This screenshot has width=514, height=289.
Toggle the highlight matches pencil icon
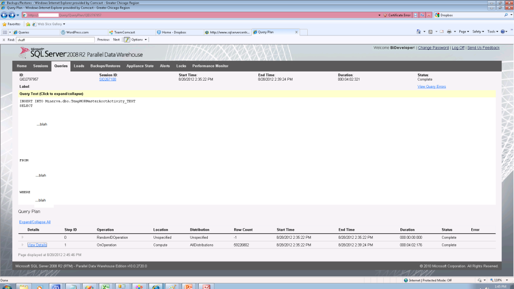tap(127, 40)
